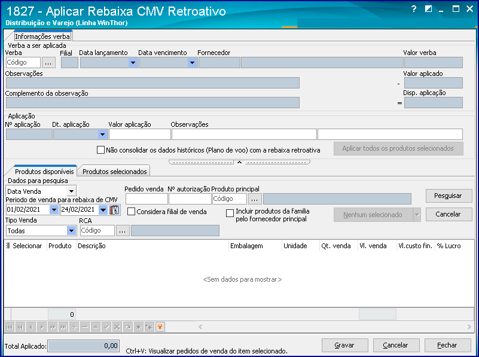Refresh data with curved arrow icon
The height and width of the screenshot is (357, 479).
(x=128, y=327)
